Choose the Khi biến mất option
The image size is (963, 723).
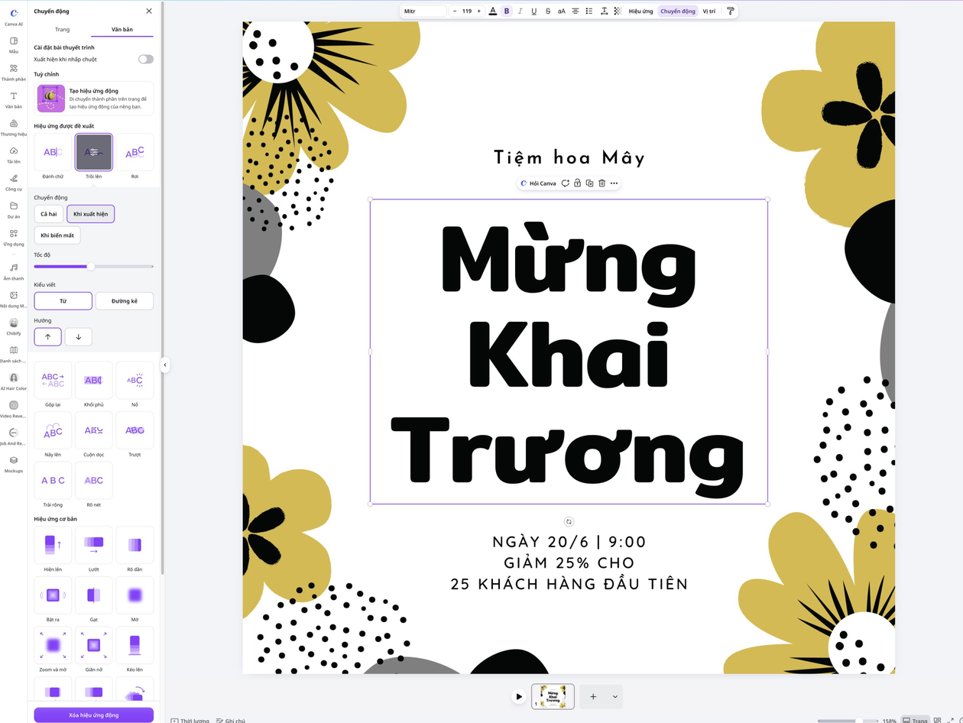pyautogui.click(x=57, y=235)
